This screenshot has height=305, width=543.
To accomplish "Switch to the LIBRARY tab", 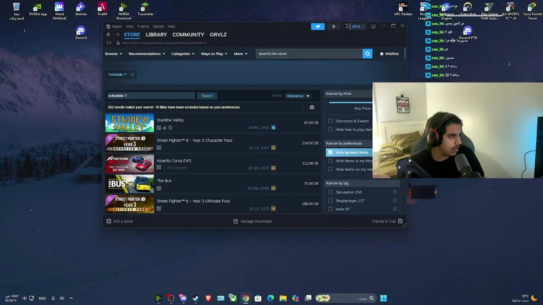I will coord(156,35).
